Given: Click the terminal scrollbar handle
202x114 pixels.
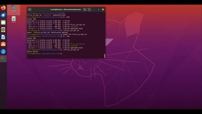Looking at the screenshot, I should (x=104, y=56).
